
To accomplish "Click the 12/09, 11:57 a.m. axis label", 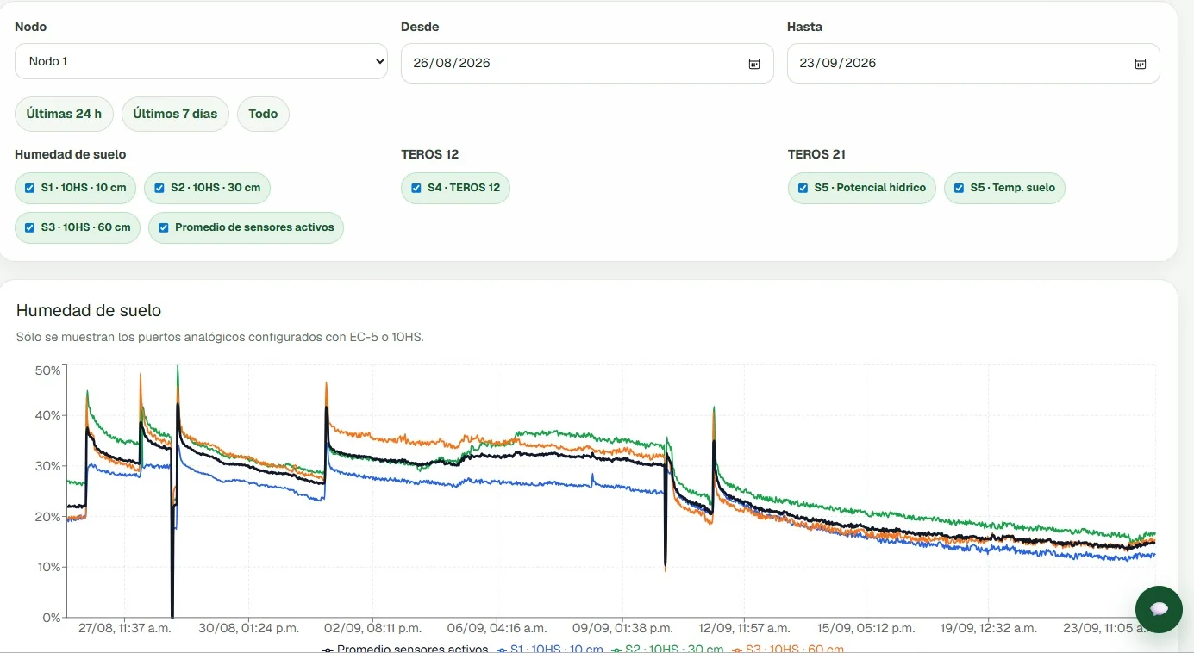I will coord(744,628).
